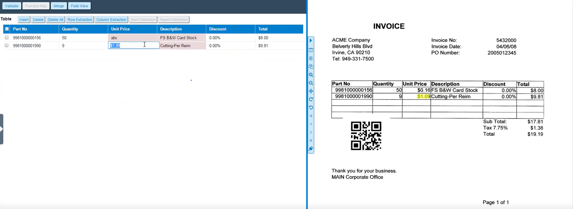The width and height of the screenshot is (573, 209).
Task: Check the row for part 9981000001990
Action: (x=6, y=45)
